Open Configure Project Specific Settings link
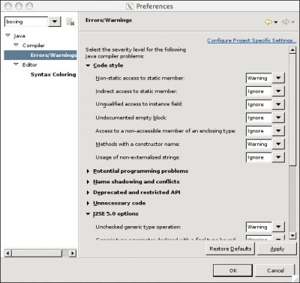The image size is (300, 283). [x=251, y=40]
